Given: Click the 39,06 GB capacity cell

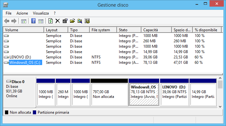Looking at the screenshot, I should pyautogui.click(x=150, y=57).
